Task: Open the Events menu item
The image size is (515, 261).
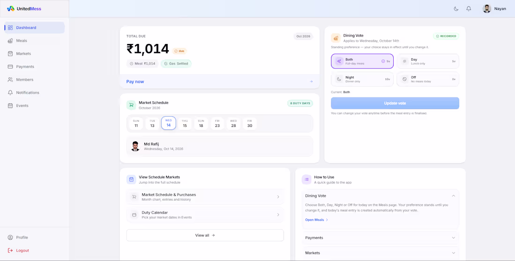Action: tap(35, 105)
